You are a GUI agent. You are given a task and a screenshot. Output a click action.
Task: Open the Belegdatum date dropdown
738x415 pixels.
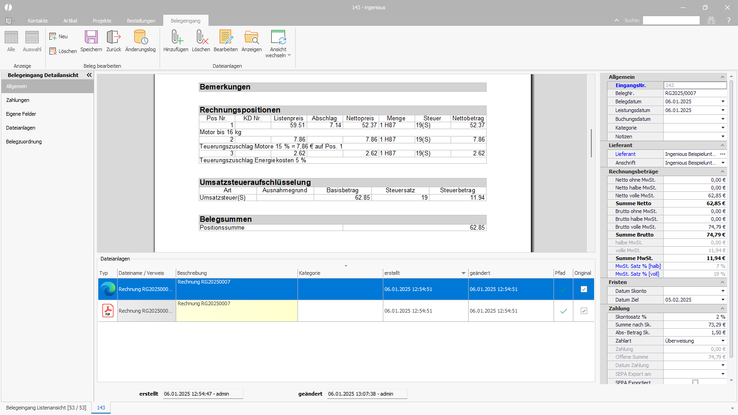click(723, 101)
